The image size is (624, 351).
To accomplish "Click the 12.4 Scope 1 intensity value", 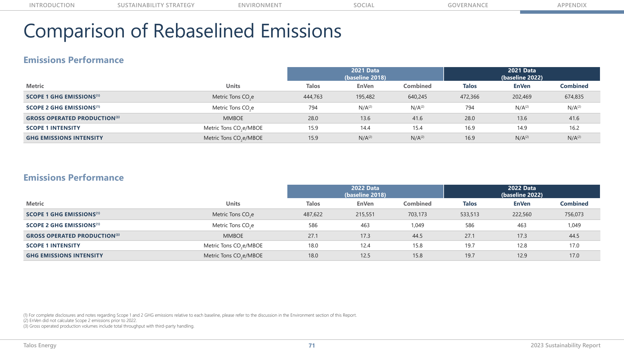I will [365, 246].
